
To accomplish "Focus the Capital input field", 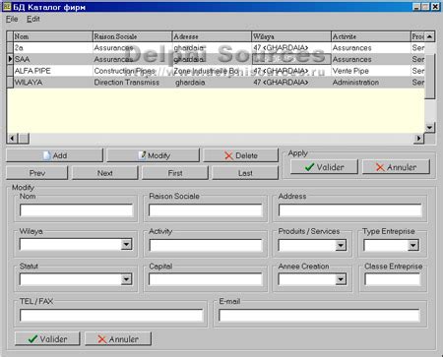I will tap(206, 279).
